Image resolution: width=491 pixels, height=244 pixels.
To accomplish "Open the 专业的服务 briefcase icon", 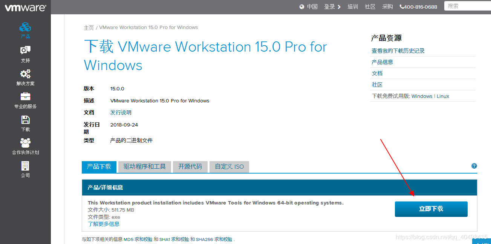I will [25, 97].
